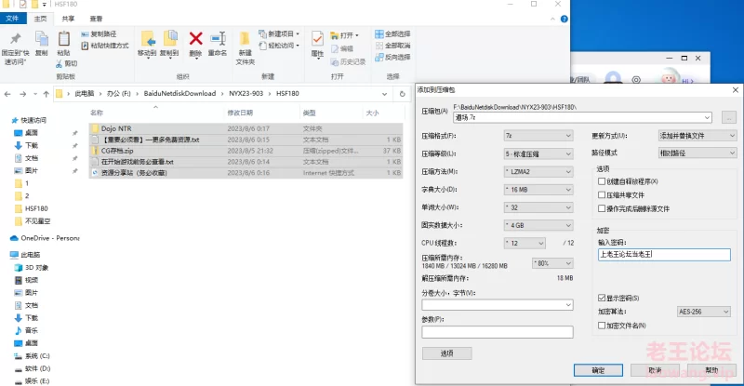Click the 取消 button in the dialog
This screenshot has width=744, height=386.
point(655,370)
